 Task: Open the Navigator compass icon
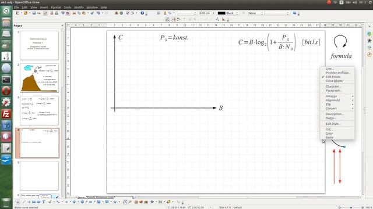tap(128, 13)
